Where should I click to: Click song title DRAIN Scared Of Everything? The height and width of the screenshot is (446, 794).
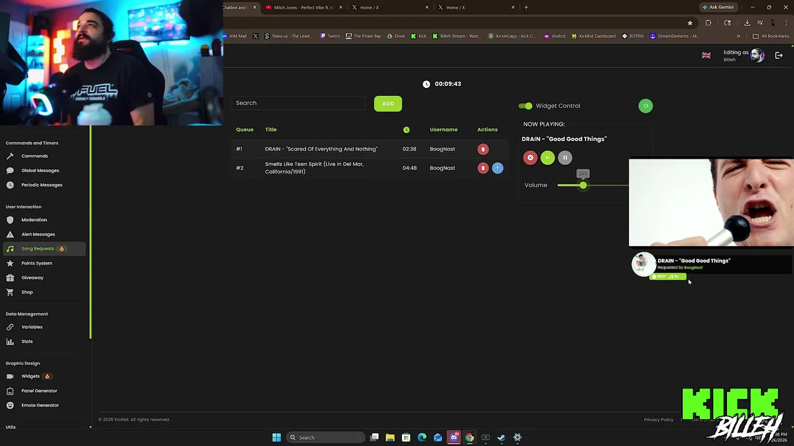[x=321, y=149]
